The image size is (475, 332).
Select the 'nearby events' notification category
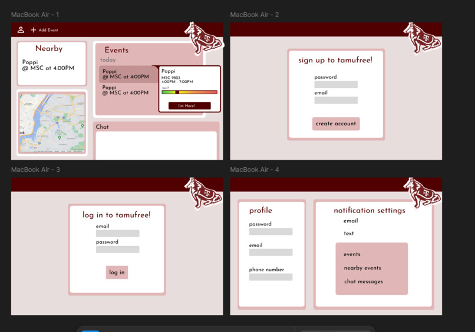click(362, 268)
